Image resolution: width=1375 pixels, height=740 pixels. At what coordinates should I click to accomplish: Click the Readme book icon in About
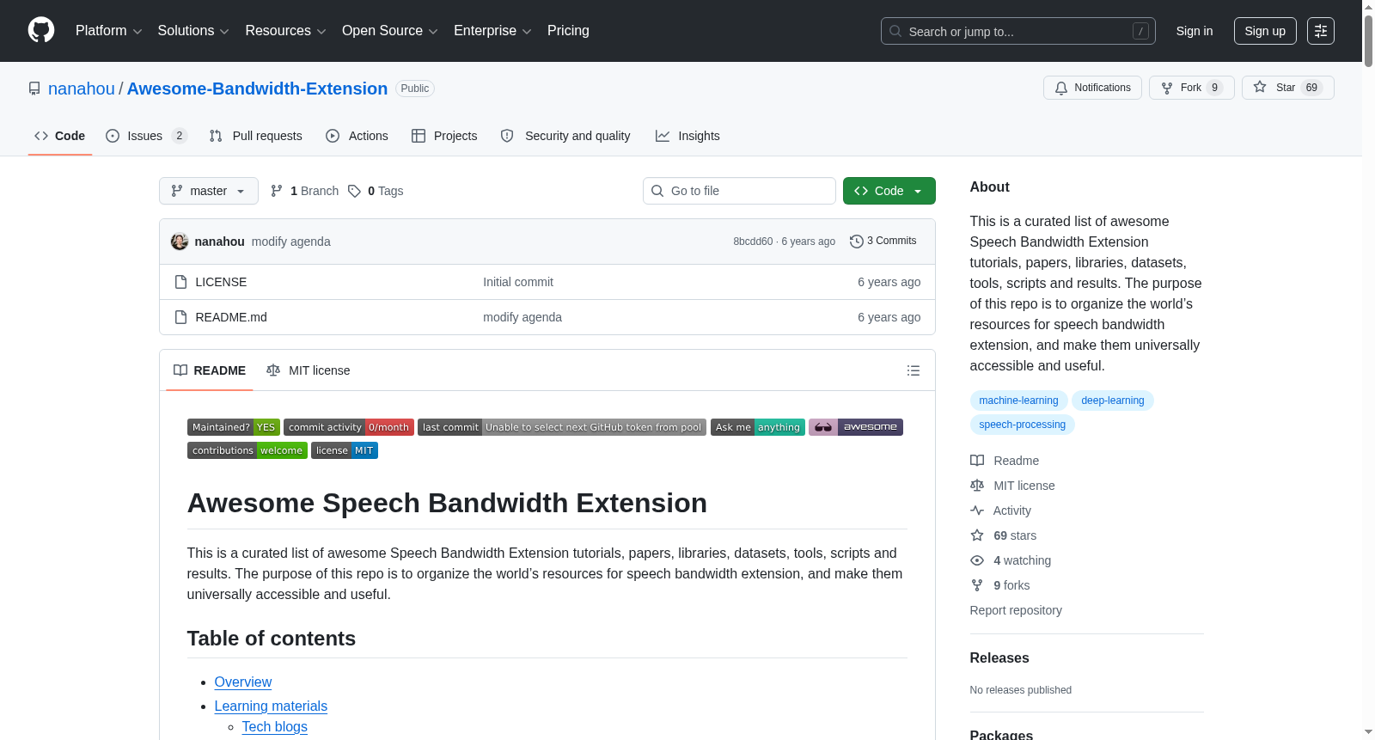(977, 461)
